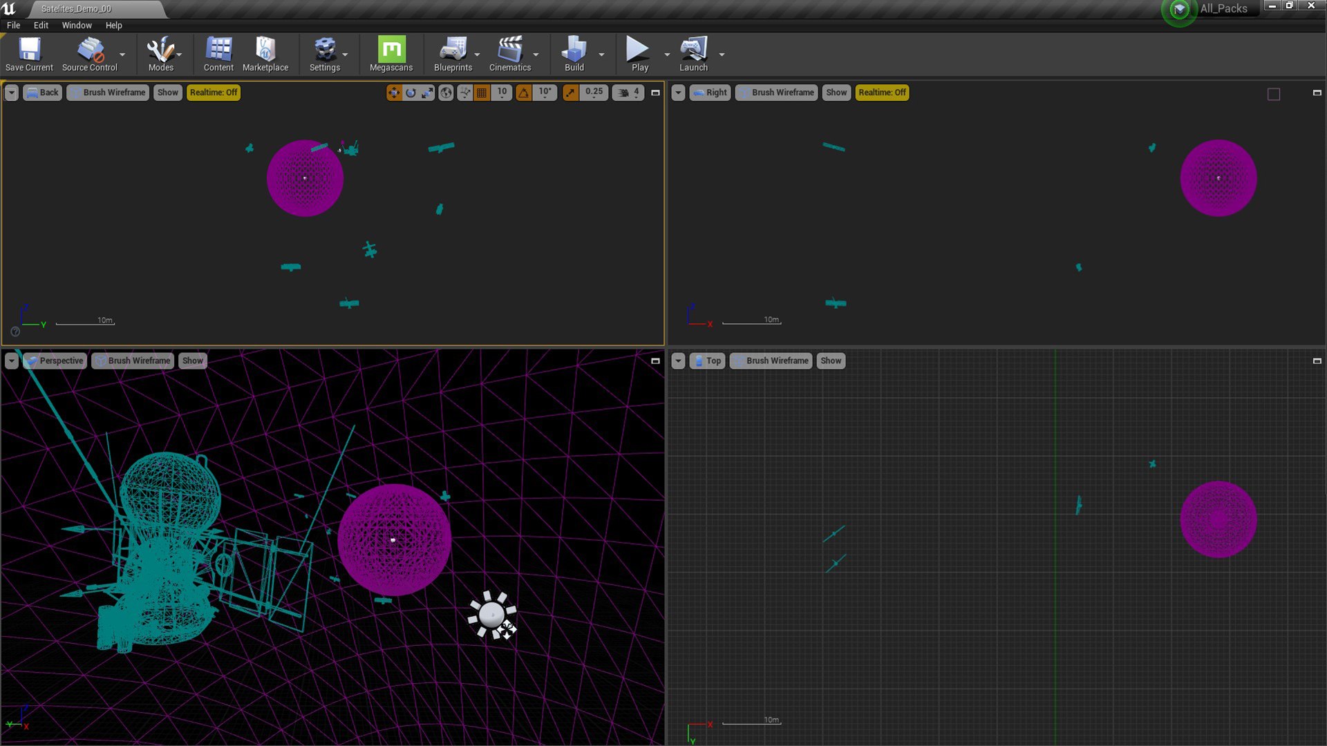Open camera speed dropdown showing 4
1327x746 pixels.
tap(629, 93)
